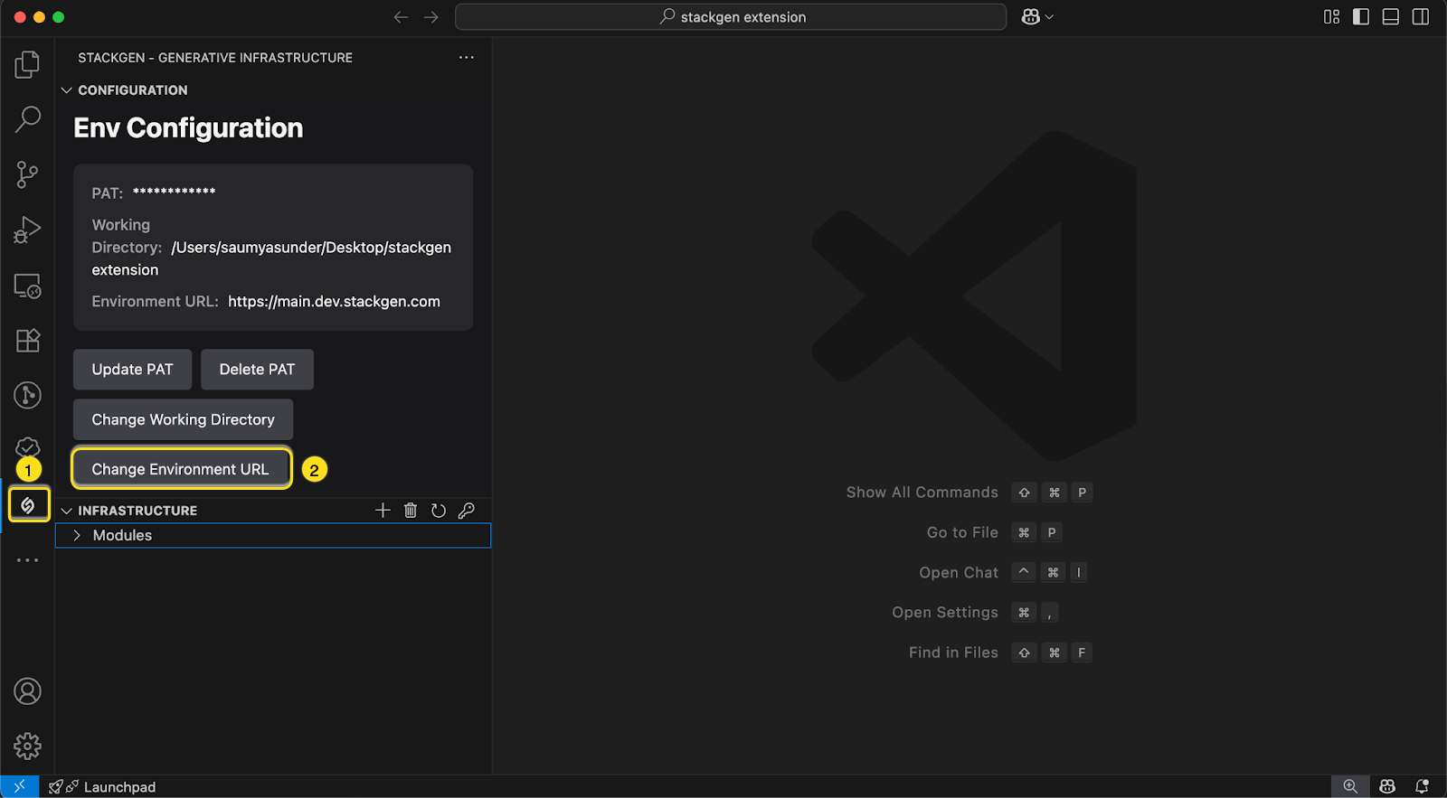Open the Manage gear icon
The height and width of the screenshot is (798, 1447).
pos(27,746)
